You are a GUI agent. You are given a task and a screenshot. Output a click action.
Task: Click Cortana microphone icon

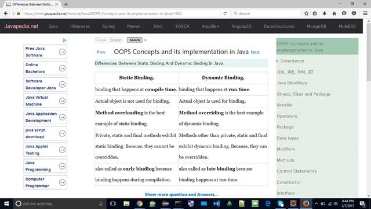101,204
